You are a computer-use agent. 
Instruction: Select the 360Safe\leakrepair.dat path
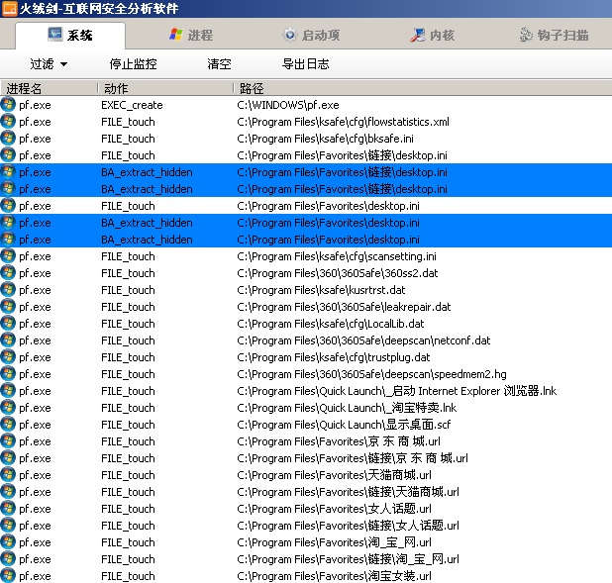click(x=344, y=307)
